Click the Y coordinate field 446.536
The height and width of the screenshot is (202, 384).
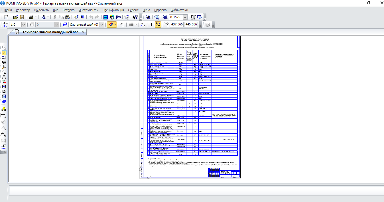[x=191, y=25]
